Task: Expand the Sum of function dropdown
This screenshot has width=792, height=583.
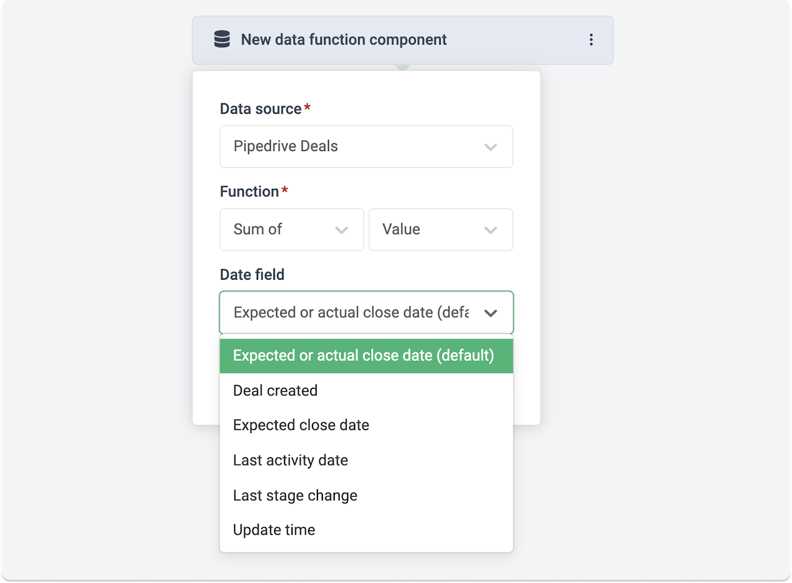Action: tap(282, 230)
